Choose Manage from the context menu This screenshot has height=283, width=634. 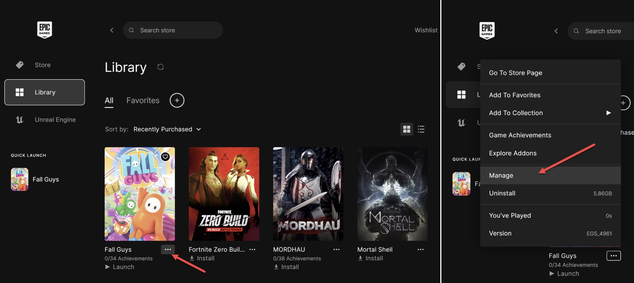[550, 175]
